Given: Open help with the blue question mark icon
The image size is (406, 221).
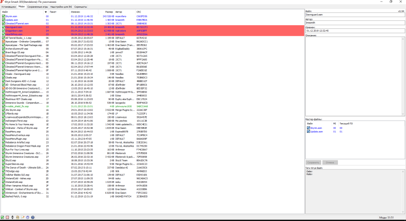Looking at the screenshot, I should (32, 217).
